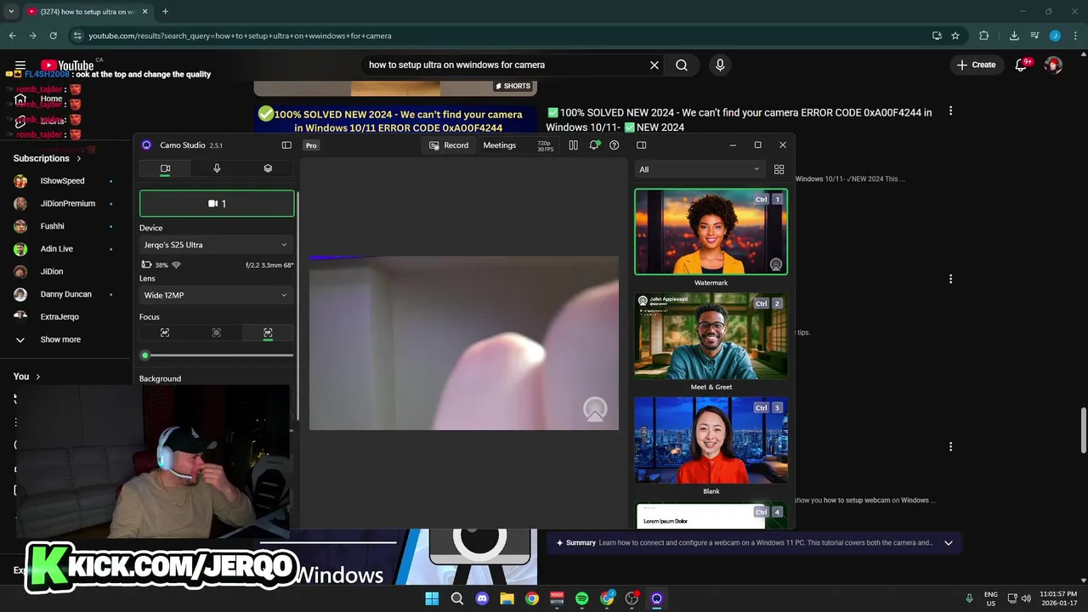The width and height of the screenshot is (1088, 612).
Task: Expand the You section
Action: tap(26, 377)
